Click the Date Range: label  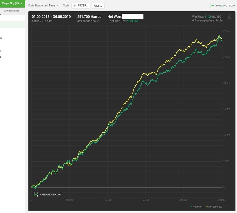[36, 6]
